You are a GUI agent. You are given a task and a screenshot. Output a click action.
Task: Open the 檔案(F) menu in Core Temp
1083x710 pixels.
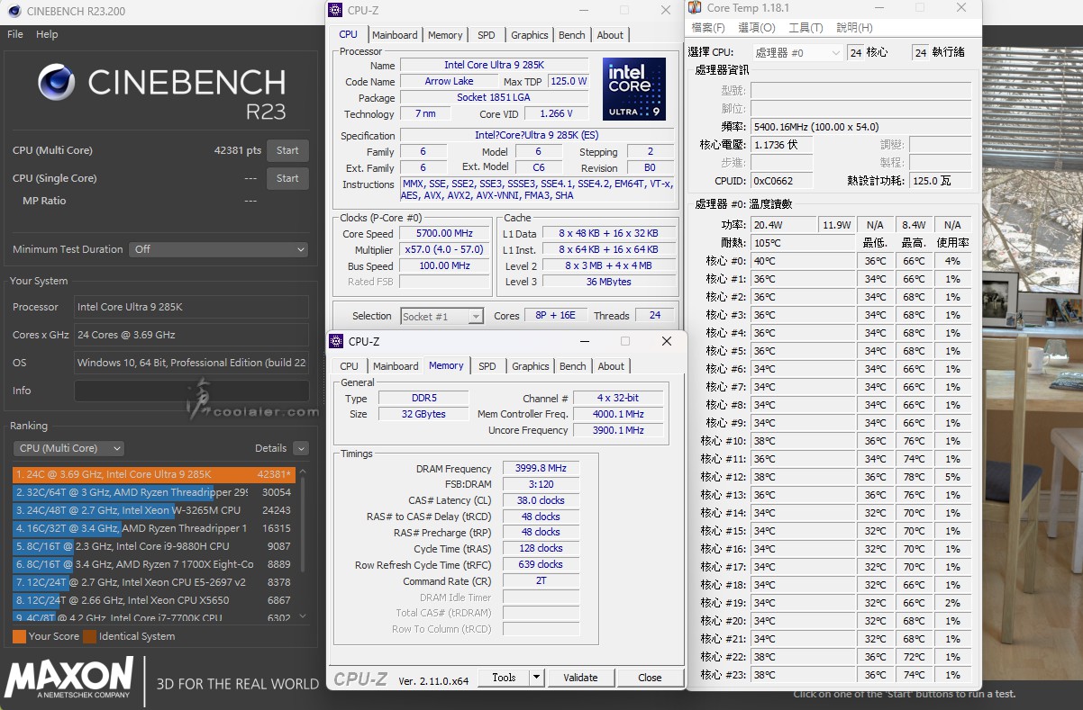tap(708, 28)
